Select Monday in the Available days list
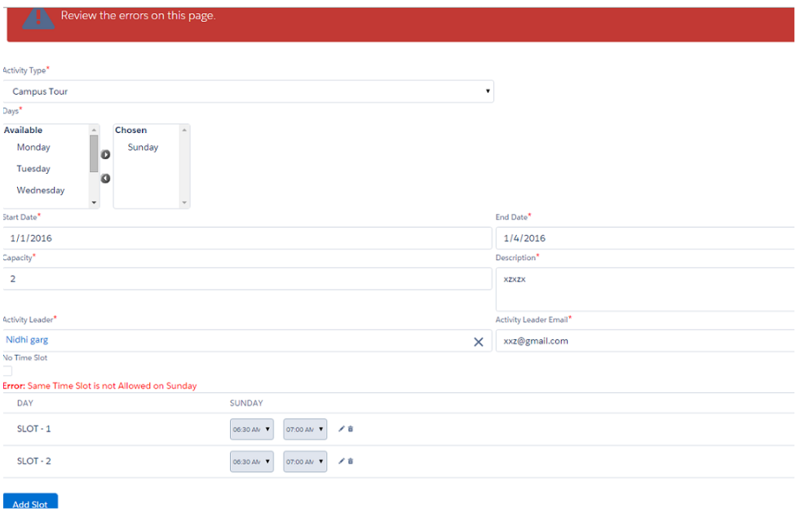800x517 pixels. point(33,148)
